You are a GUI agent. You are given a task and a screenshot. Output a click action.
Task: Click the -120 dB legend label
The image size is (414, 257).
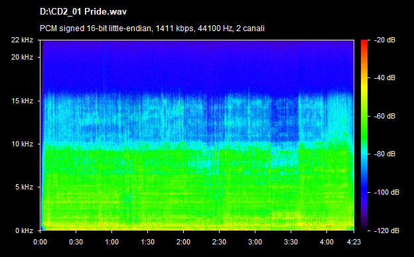(387, 231)
